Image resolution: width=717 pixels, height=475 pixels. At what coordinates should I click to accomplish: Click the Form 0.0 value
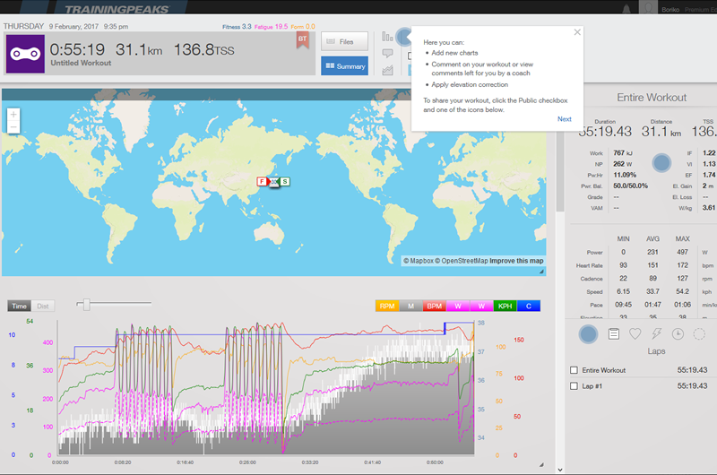[x=303, y=27]
